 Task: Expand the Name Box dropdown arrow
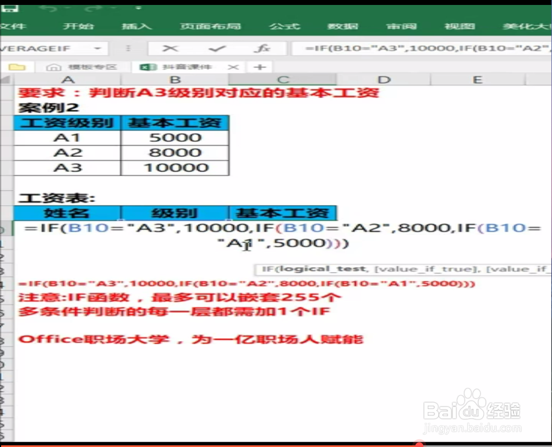click(97, 48)
